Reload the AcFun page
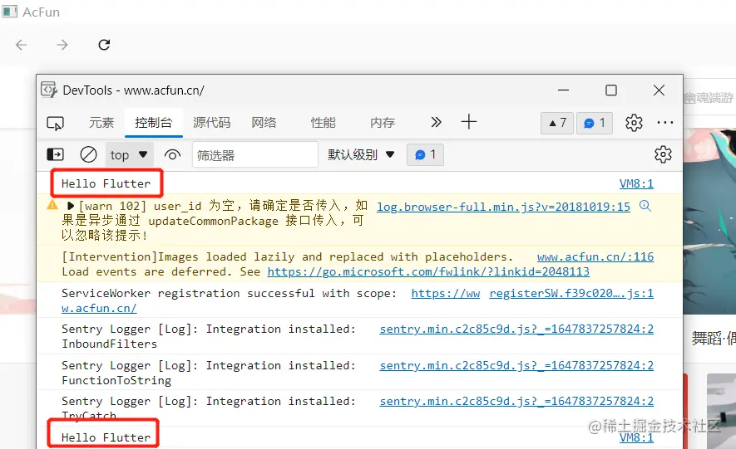Screen dimensions: 736x449 coord(104,45)
